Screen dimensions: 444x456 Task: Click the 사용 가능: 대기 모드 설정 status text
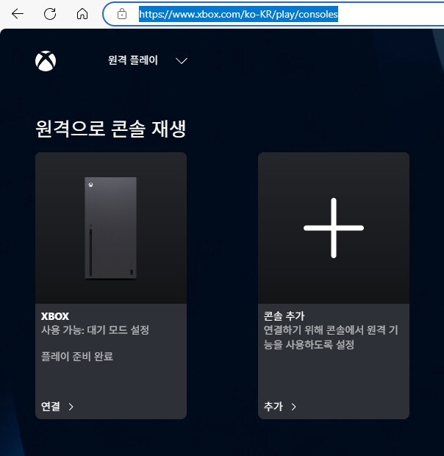pyautogui.click(x=95, y=329)
